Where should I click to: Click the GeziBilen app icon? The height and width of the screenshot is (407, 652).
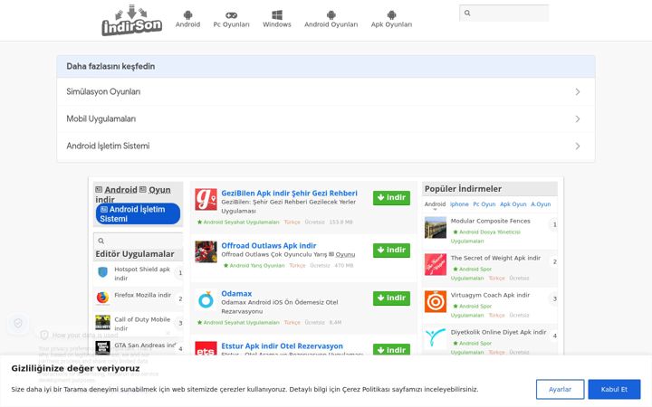pos(206,199)
